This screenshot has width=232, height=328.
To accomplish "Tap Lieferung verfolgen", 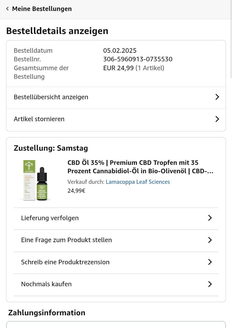I will tap(50, 218).
